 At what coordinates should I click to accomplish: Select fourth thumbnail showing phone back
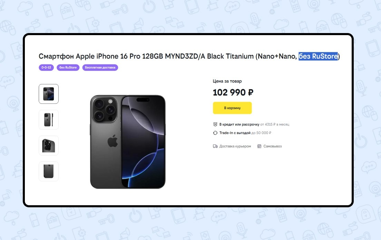(x=49, y=171)
